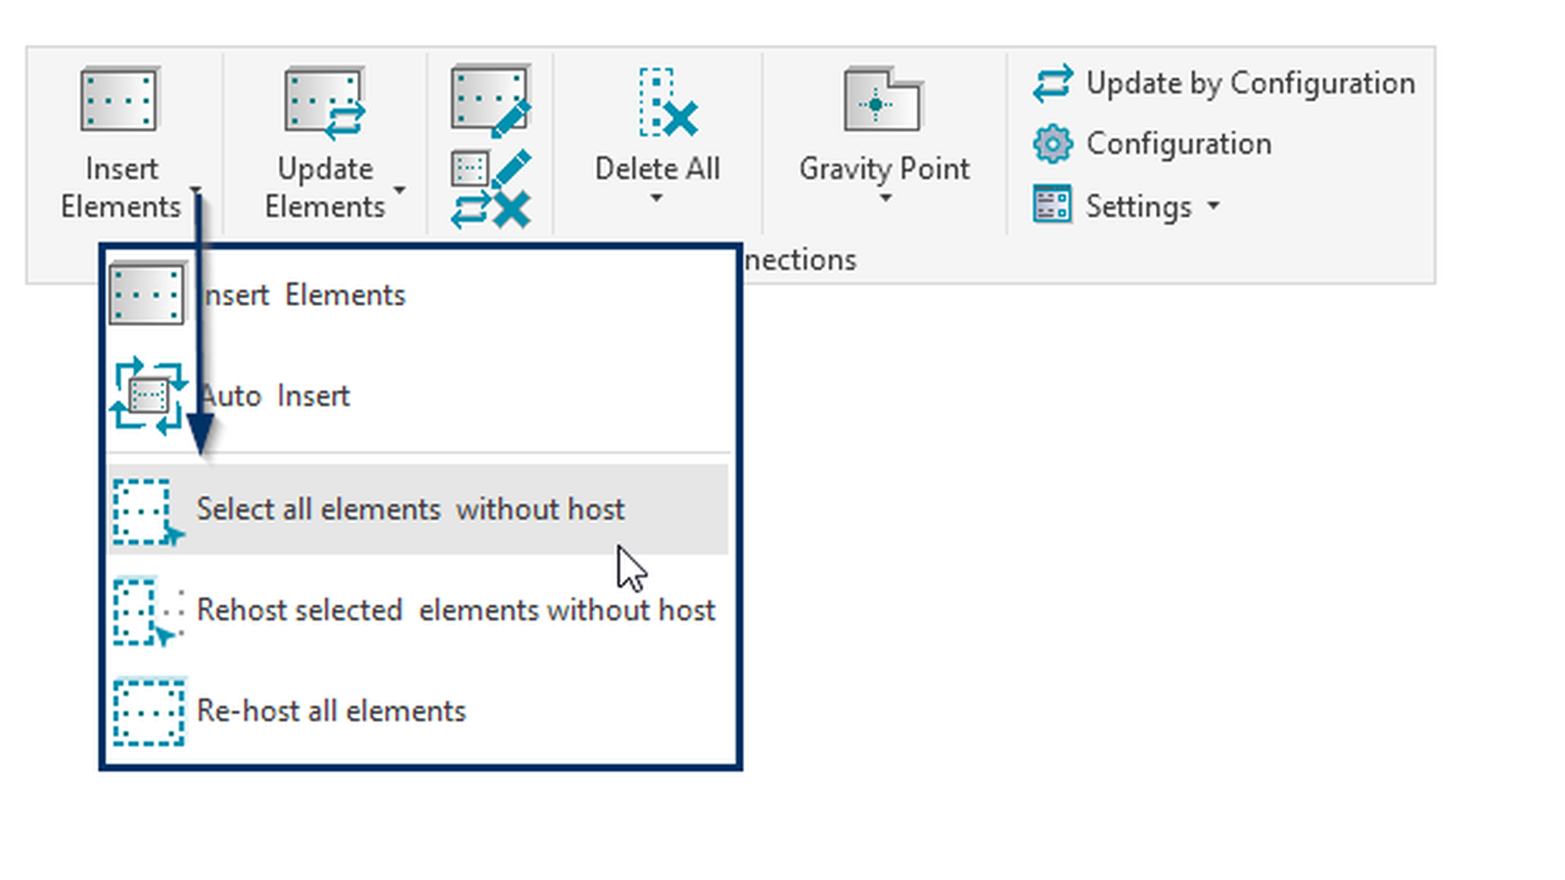Click the Delete All icon
This screenshot has width=1565, height=880.
click(667, 104)
